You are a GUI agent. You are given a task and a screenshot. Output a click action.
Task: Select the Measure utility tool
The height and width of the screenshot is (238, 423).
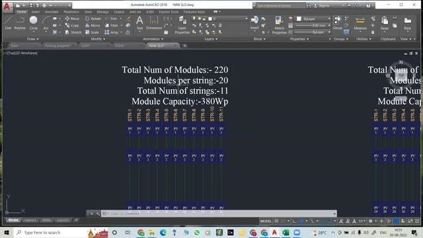tap(360, 23)
